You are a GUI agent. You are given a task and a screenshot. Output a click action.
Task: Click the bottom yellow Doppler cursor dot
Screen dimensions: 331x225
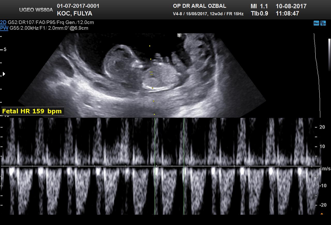pyautogui.click(x=154, y=114)
